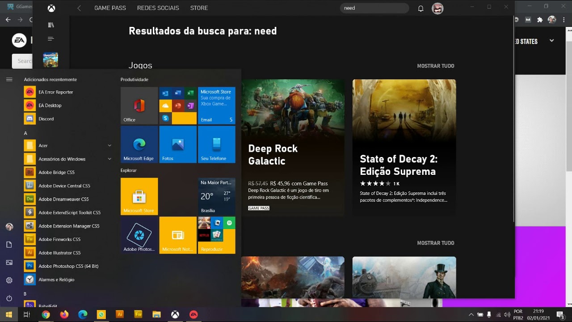Open the Xbox profile avatar

(437, 8)
